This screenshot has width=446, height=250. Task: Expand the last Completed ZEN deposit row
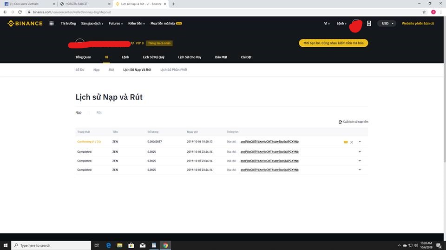[360, 170]
